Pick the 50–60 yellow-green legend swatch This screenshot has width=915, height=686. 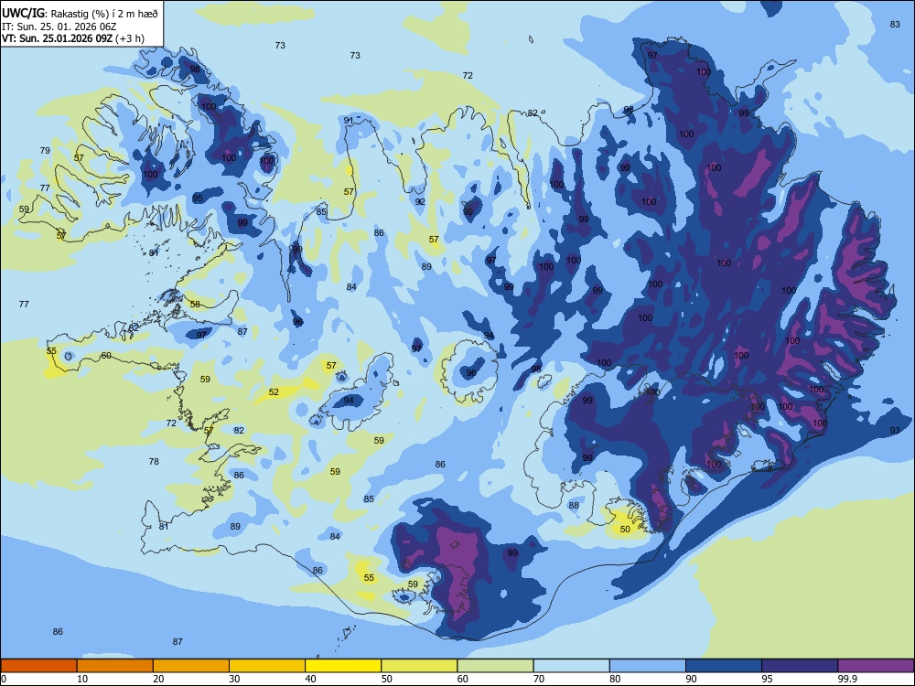coord(419,666)
